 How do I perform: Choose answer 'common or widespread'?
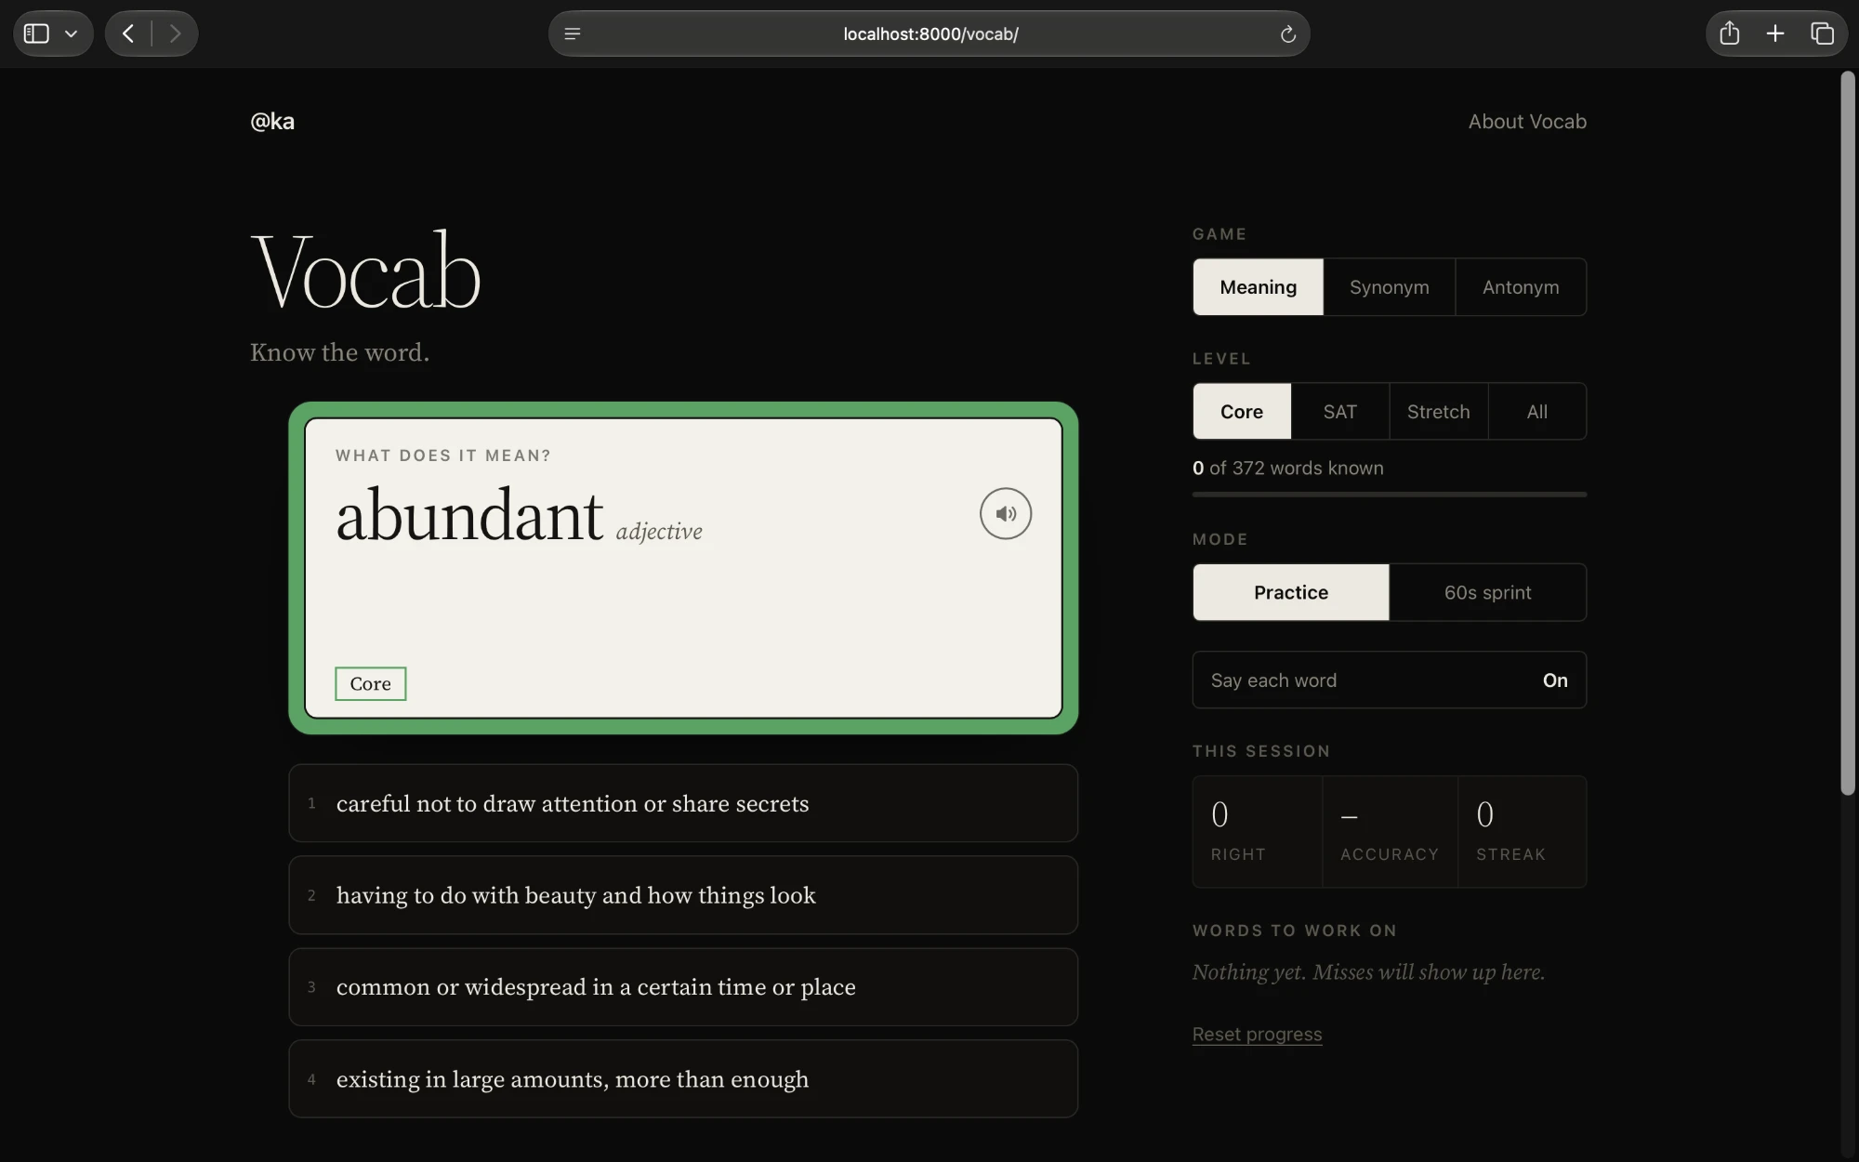[x=683, y=986]
